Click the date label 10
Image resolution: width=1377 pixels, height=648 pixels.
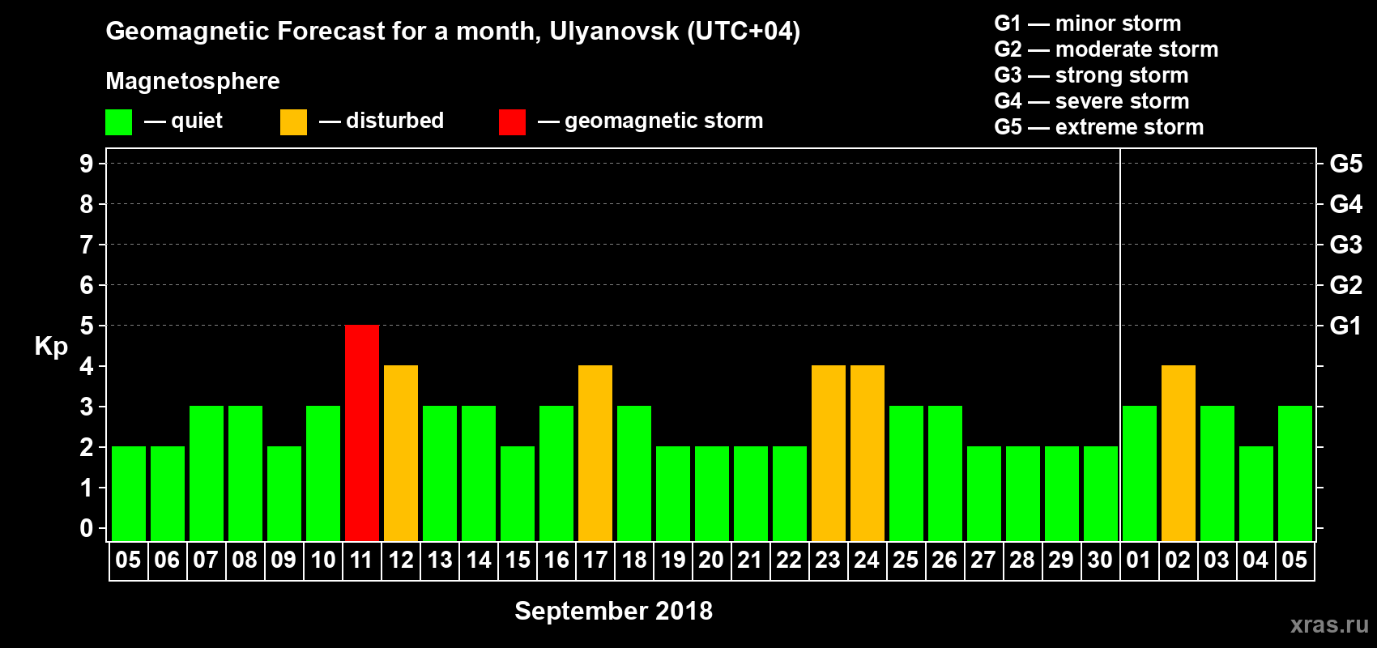click(323, 560)
